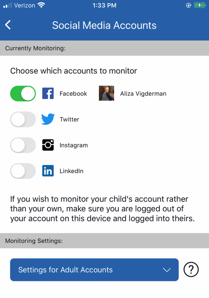Select the Twitter bird icon

[48, 119]
